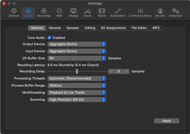Open Control Surfaces settings icon

[140, 11]
